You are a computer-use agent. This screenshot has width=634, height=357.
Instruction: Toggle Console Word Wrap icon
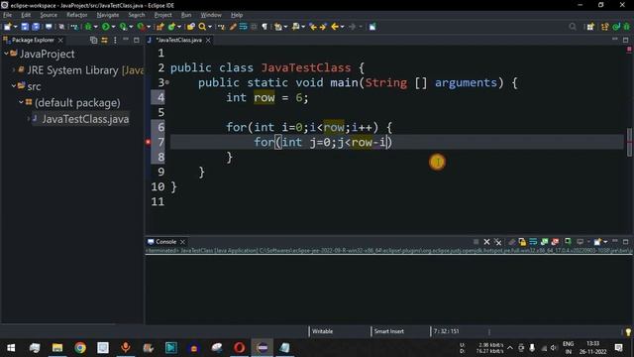[533, 242]
